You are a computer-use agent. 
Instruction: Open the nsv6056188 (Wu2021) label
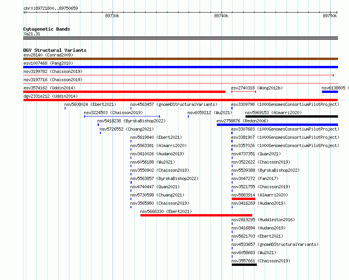click(x=153, y=162)
